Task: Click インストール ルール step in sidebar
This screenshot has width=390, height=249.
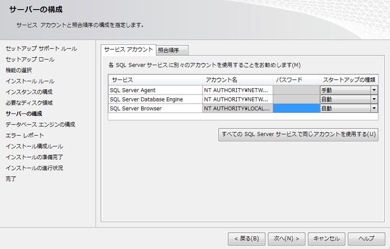Action: (x=30, y=81)
